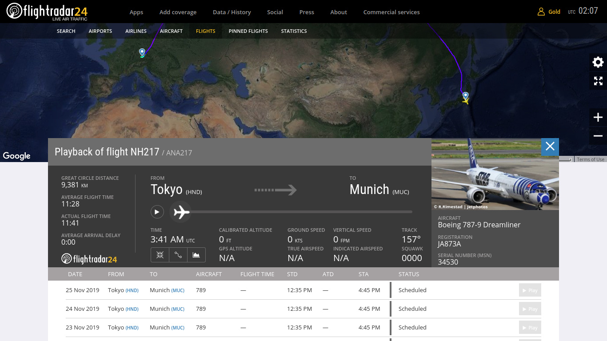Click the HND link in the 23 Nov row
This screenshot has height=341, width=607.
(132, 328)
